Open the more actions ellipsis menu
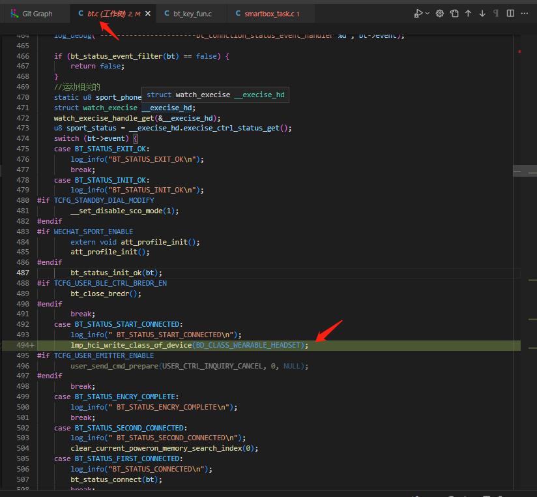 pyautogui.click(x=525, y=13)
